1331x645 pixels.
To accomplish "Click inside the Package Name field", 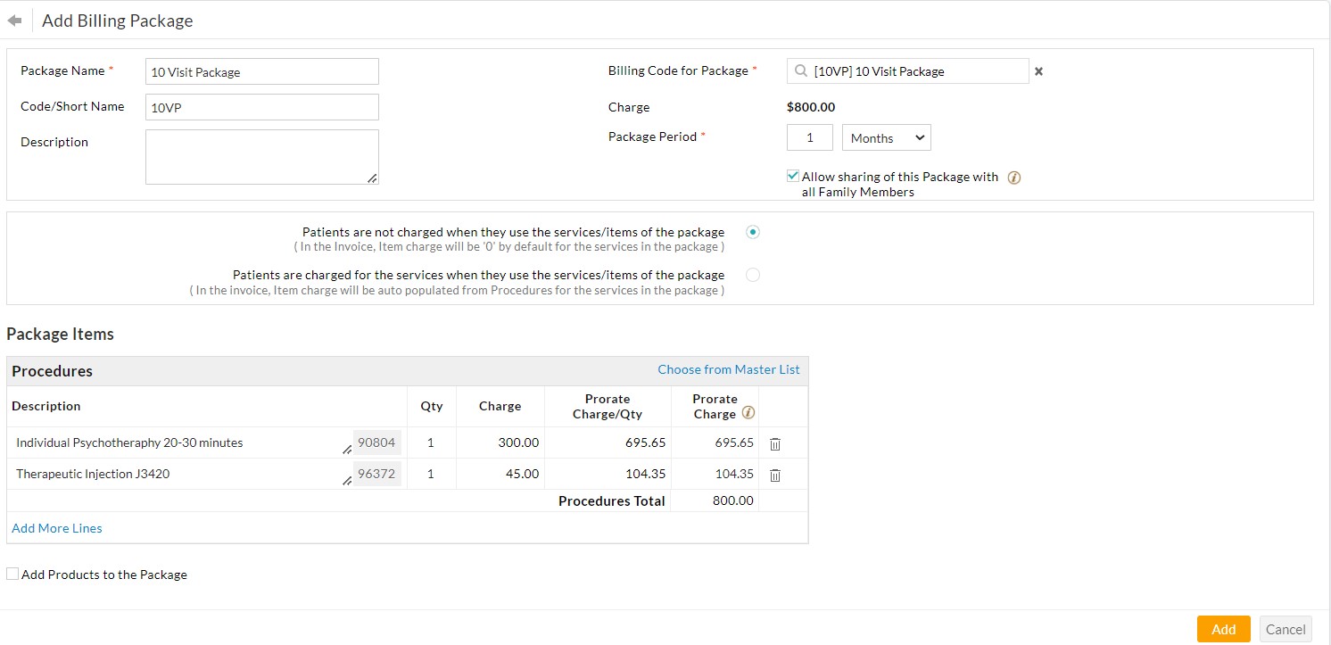I will tap(261, 71).
